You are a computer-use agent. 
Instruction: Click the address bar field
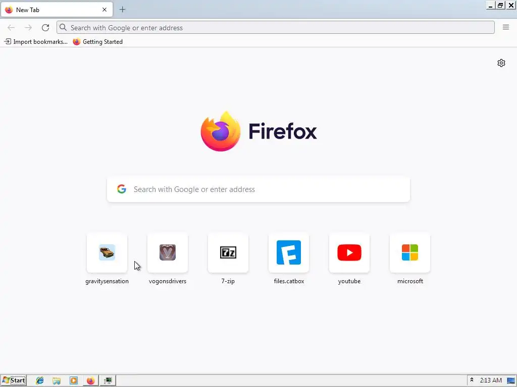point(276,28)
